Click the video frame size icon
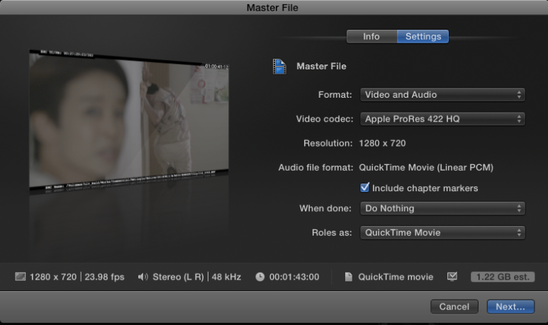Image resolution: width=548 pixels, height=325 pixels. [21, 277]
